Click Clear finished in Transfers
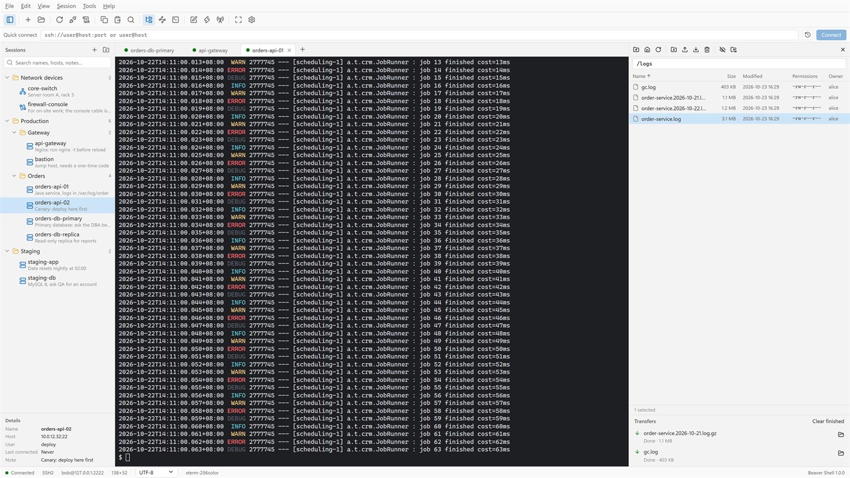 [828, 422]
